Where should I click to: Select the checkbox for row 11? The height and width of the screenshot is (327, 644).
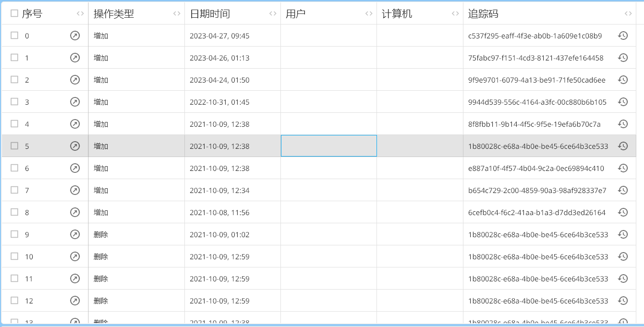pos(14,279)
